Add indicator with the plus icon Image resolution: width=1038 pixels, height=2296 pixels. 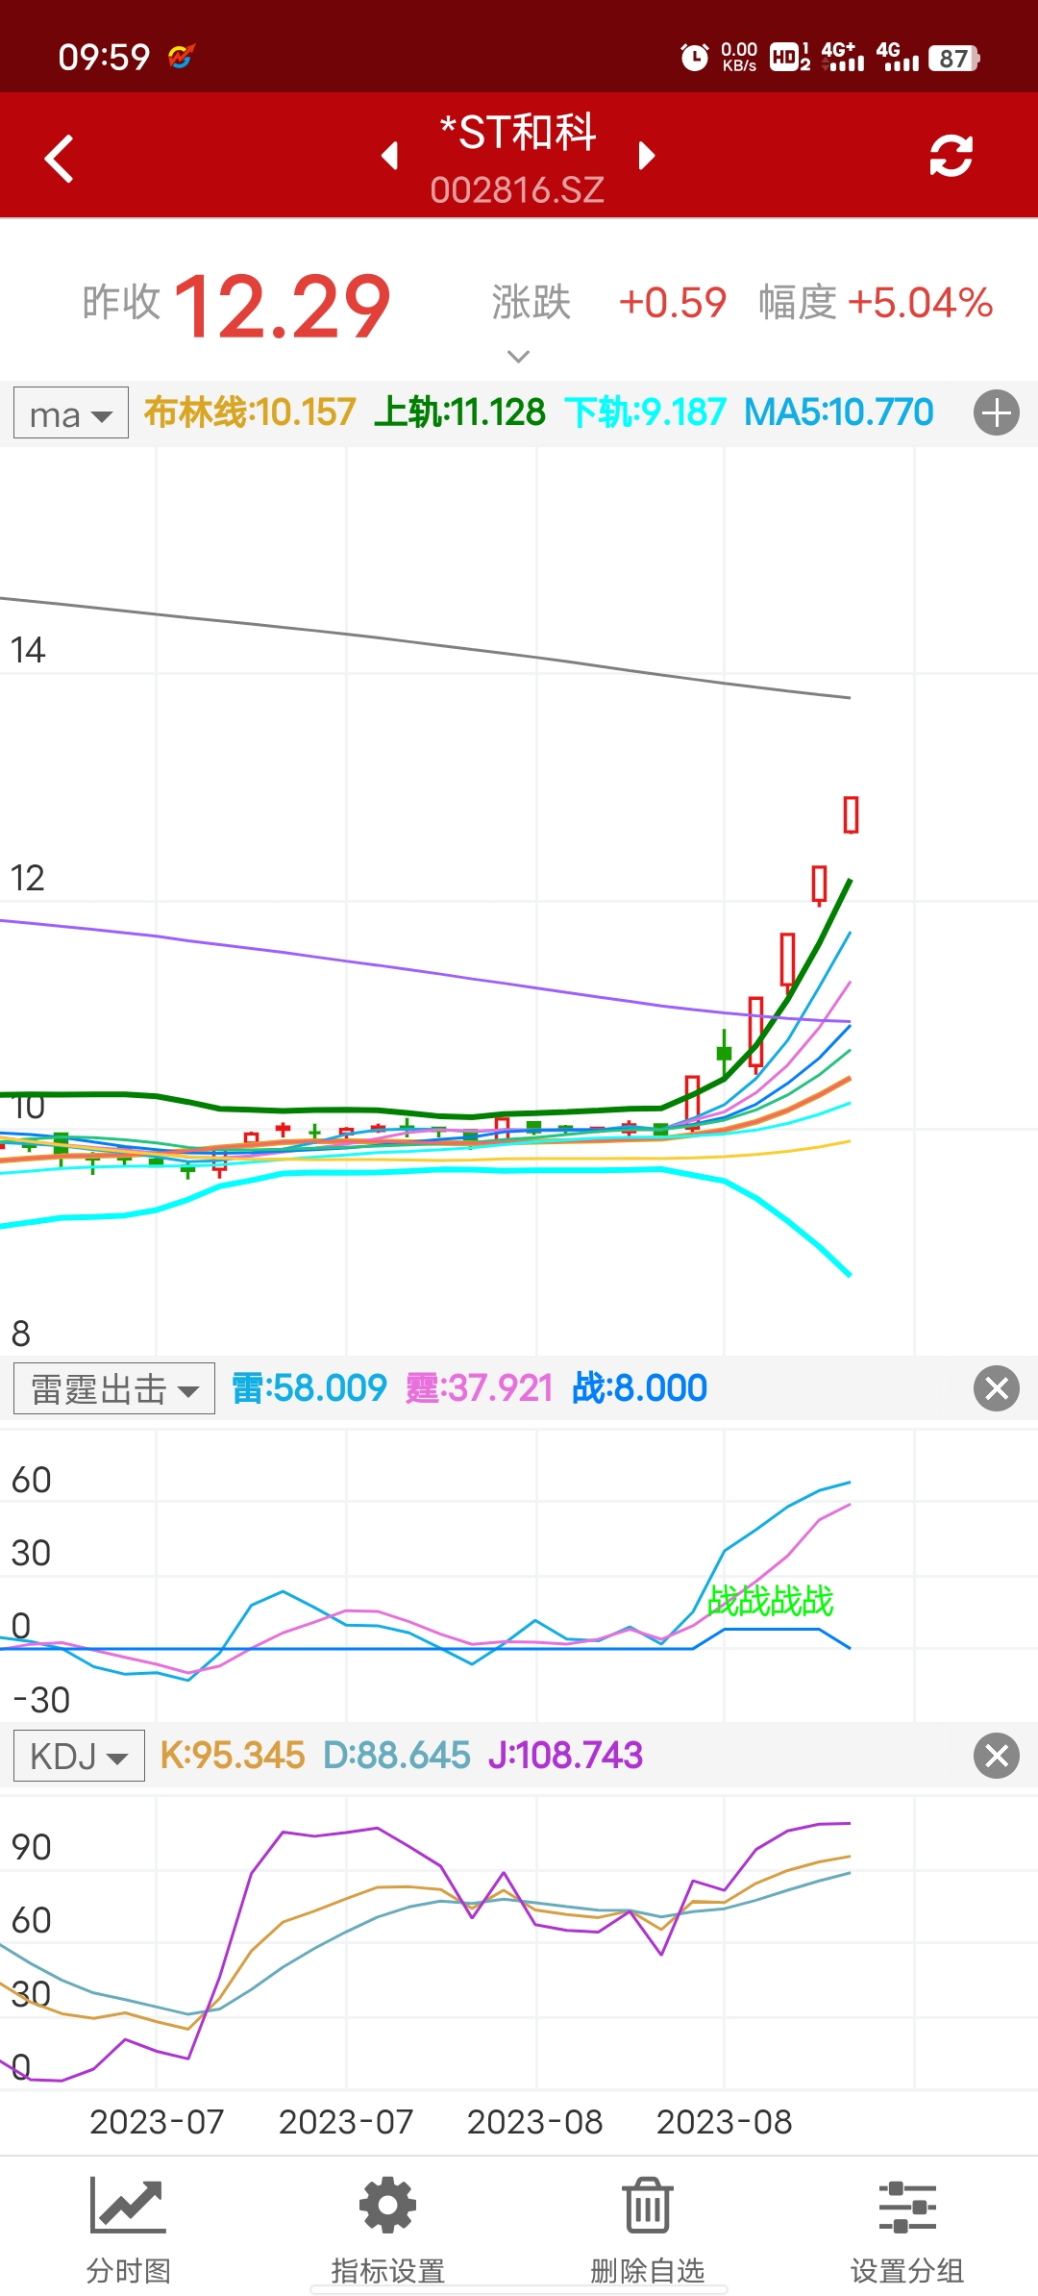coord(996,413)
